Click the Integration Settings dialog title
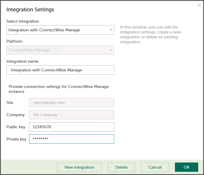The height and width of the screenshot is (175, 204). [30, 10]
